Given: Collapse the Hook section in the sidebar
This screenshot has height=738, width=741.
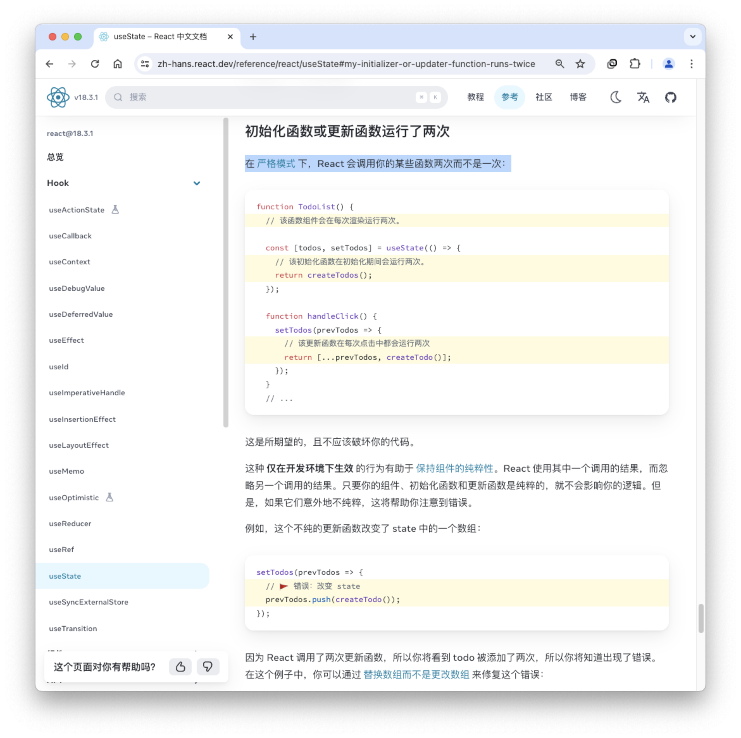Looking at the screenshot, I should (197, 183).
